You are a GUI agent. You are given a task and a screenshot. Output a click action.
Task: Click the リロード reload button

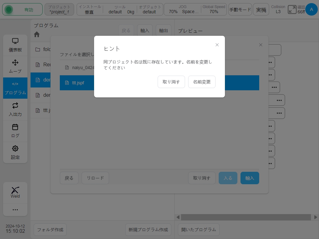point(95,178)
